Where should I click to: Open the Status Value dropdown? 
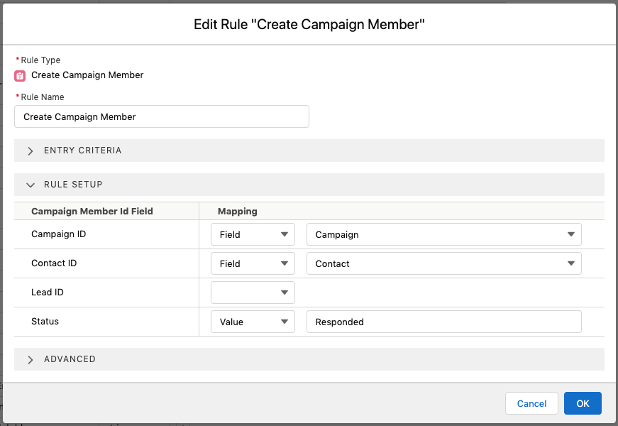253,321
